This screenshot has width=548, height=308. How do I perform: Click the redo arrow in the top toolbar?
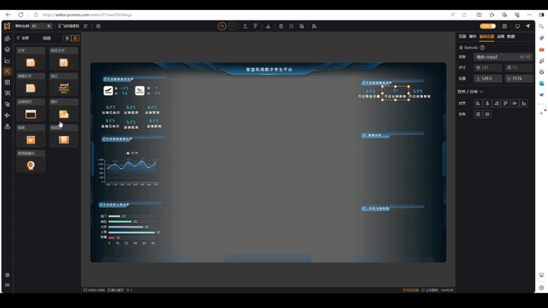click(232, 26)
